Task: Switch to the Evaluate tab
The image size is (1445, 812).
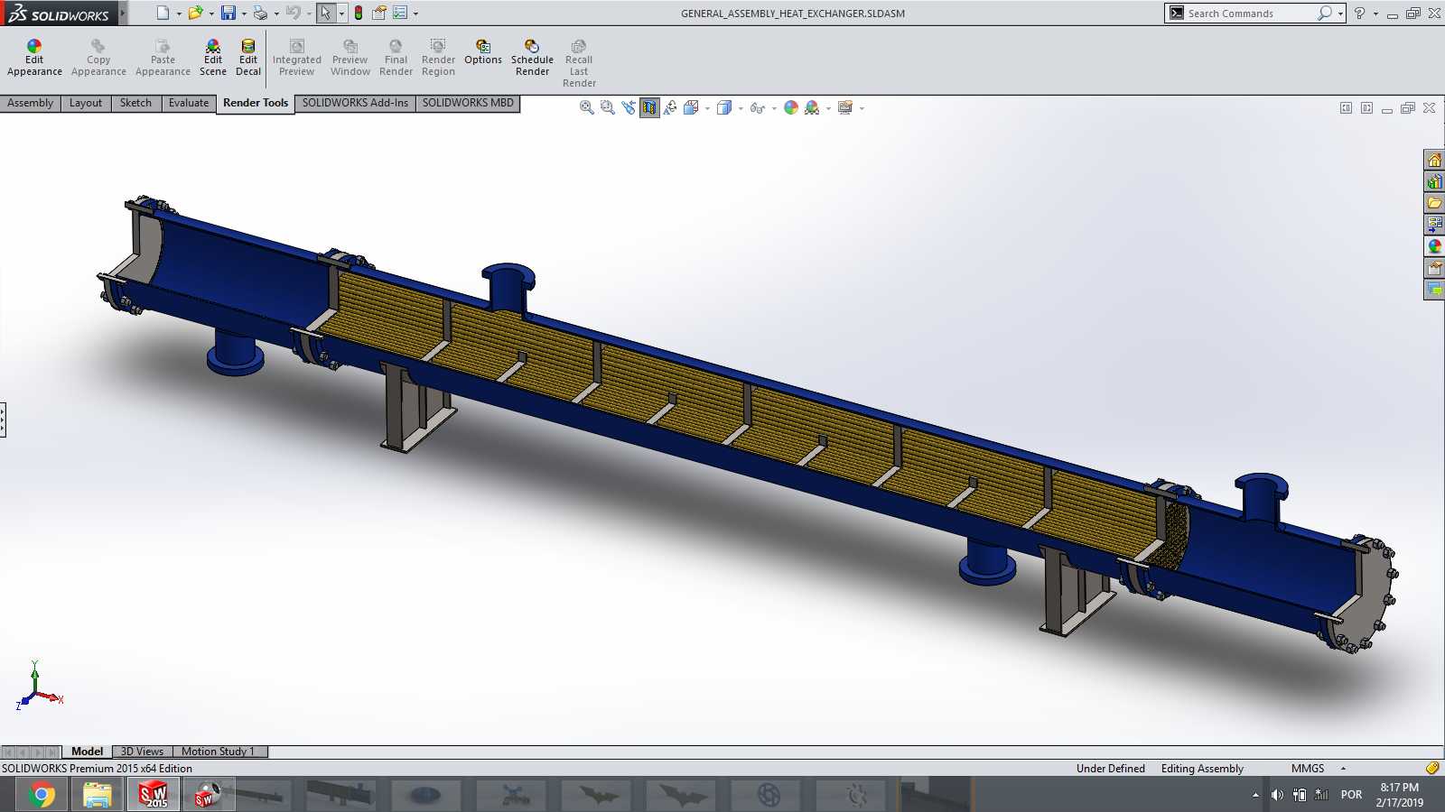Action: [189, 103]
